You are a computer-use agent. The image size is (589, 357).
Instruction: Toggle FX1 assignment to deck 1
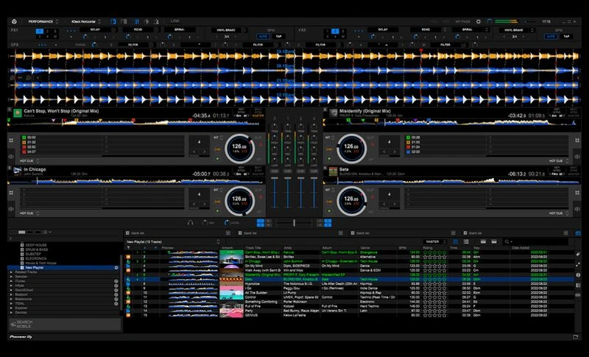pyautogui.click(x=40, y=31)
